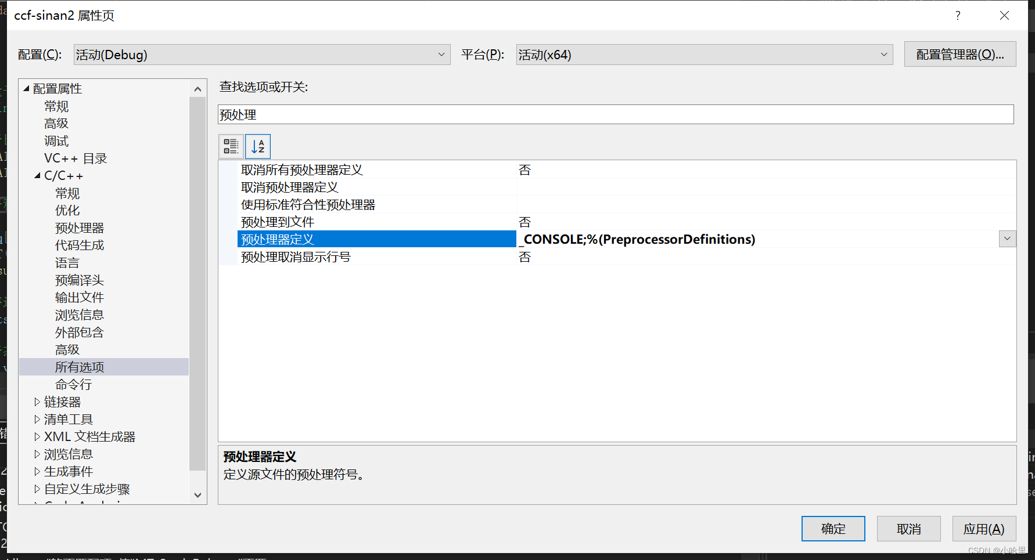Expand the 清单工具 tree node
Viewport: 1035px width, 560px height.
tap(37, 419)
